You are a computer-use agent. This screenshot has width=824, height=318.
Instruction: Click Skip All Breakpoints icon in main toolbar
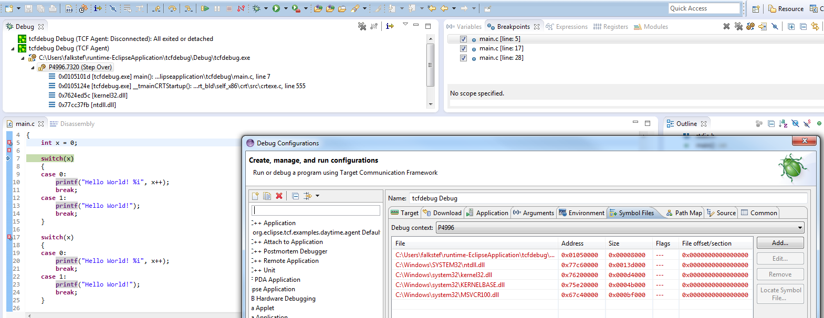click(112, 8)
